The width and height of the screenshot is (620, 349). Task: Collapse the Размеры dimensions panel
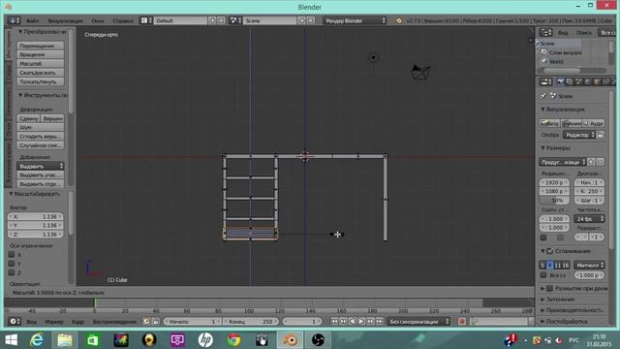(542, 148)
